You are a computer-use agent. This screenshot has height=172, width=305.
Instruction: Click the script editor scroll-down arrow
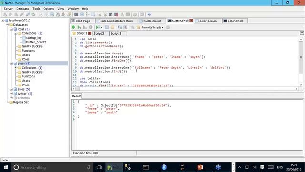[x=301, y=85]
